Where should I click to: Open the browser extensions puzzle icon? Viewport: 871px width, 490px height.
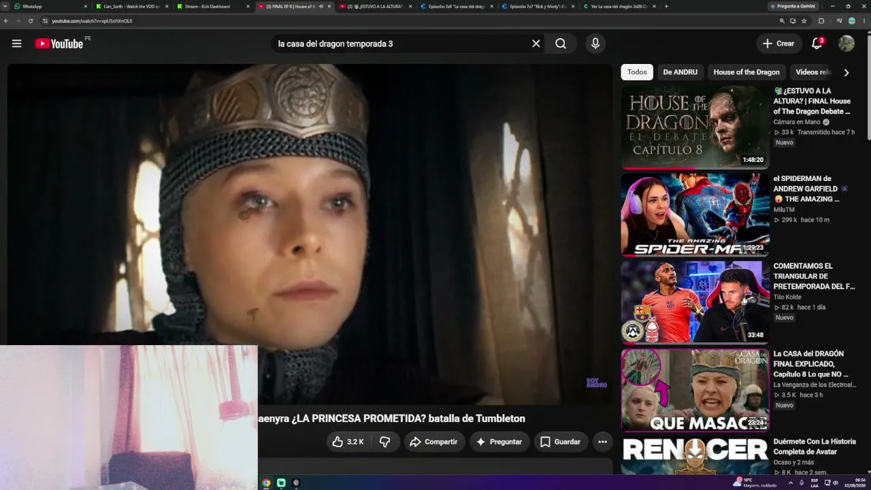click(x=821, y=21)
